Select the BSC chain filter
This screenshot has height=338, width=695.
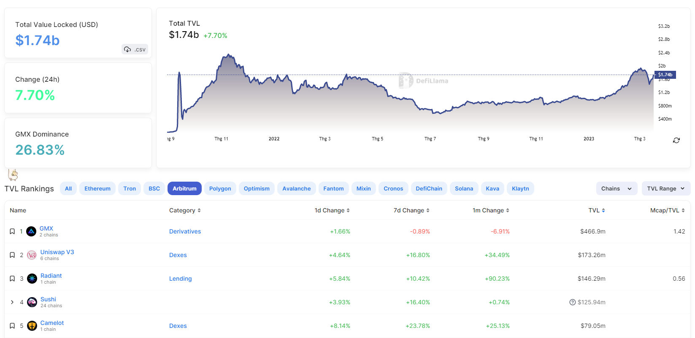154,188
